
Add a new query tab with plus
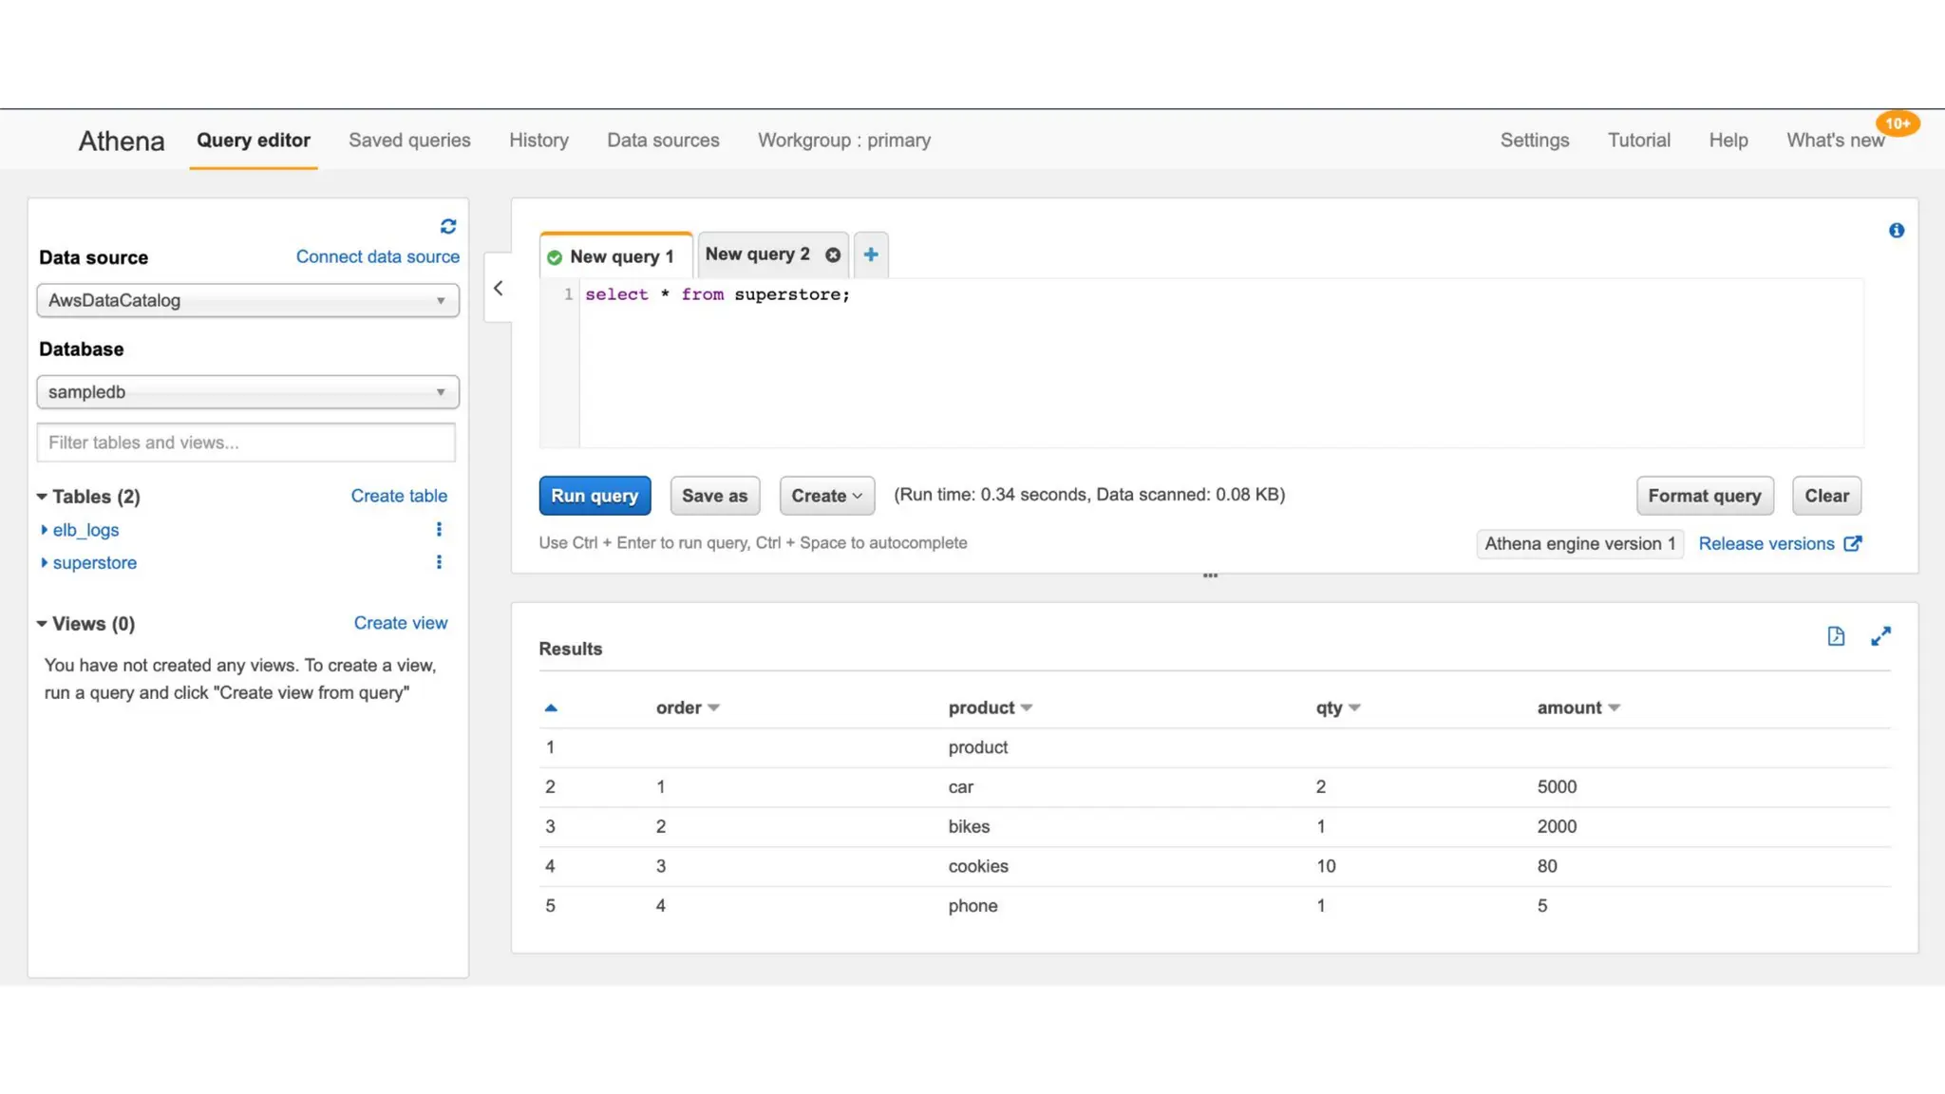tap(871, 255)
